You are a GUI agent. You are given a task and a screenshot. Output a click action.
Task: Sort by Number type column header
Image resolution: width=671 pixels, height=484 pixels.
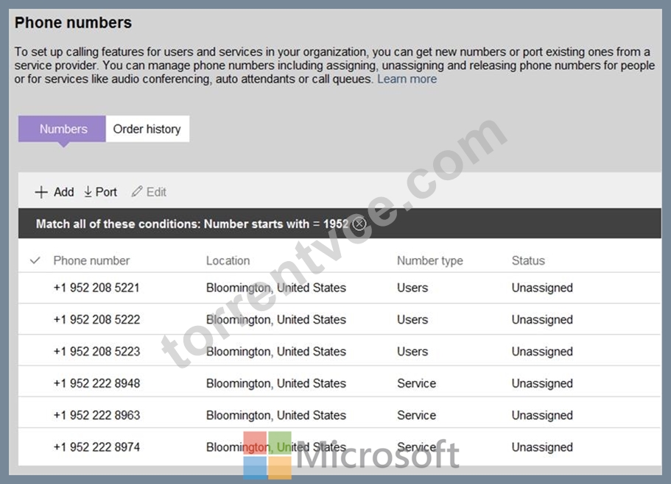pos(430,260)
